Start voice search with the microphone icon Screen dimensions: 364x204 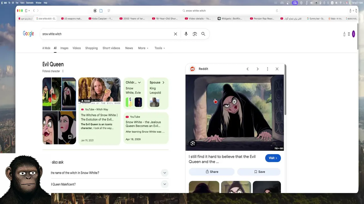[x=186, y=34]
